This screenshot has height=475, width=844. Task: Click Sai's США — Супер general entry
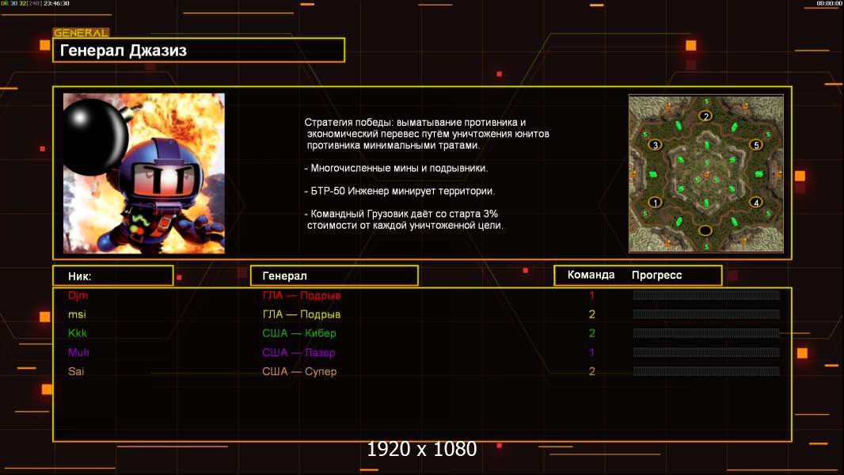coord(299,371)
